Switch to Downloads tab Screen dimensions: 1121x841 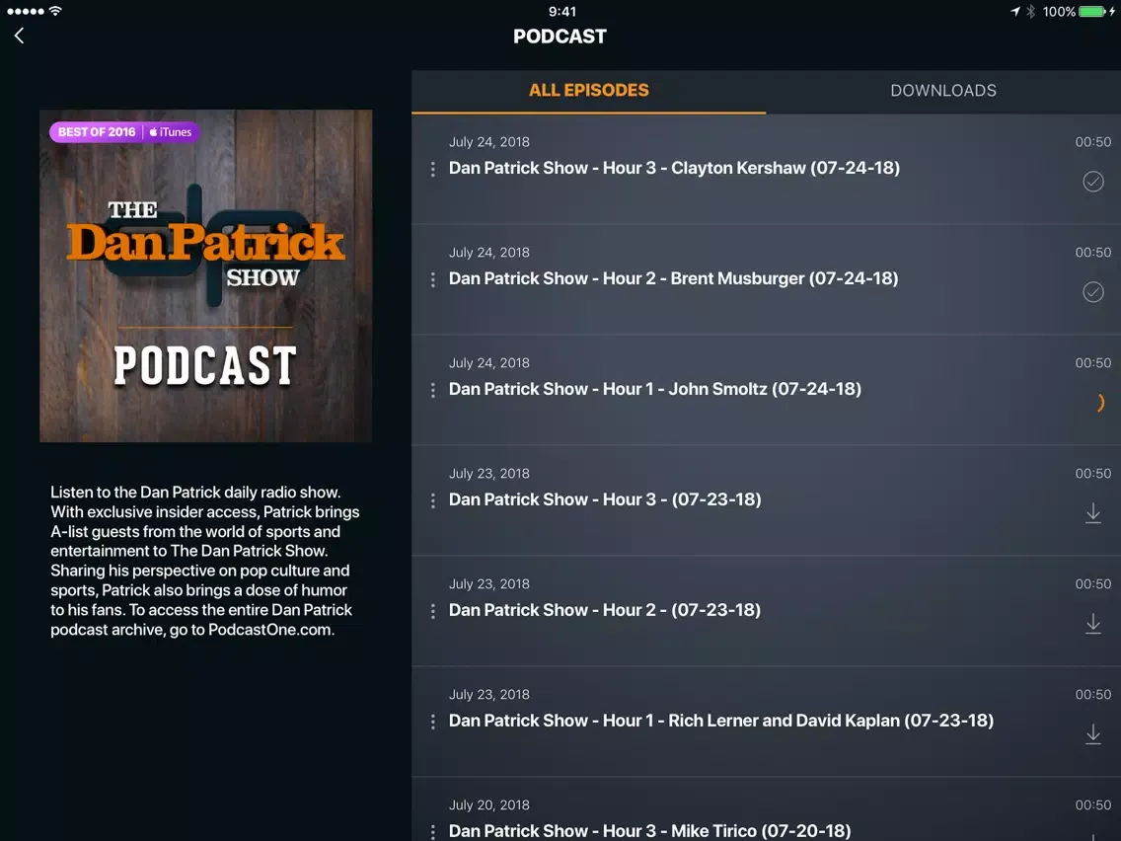(943, 90)
